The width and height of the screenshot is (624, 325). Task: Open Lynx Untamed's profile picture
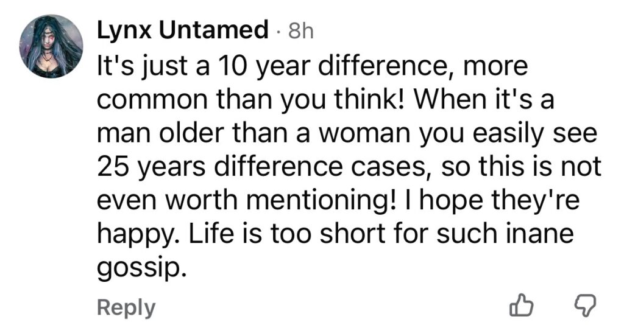(51, 46)
